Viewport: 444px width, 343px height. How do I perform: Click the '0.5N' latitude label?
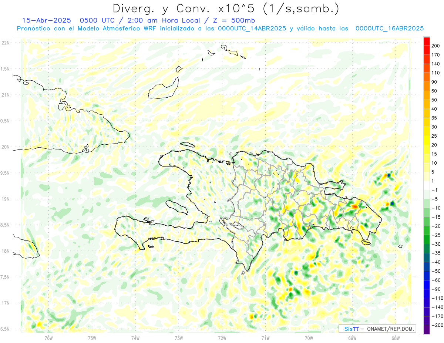pos(5,121)
